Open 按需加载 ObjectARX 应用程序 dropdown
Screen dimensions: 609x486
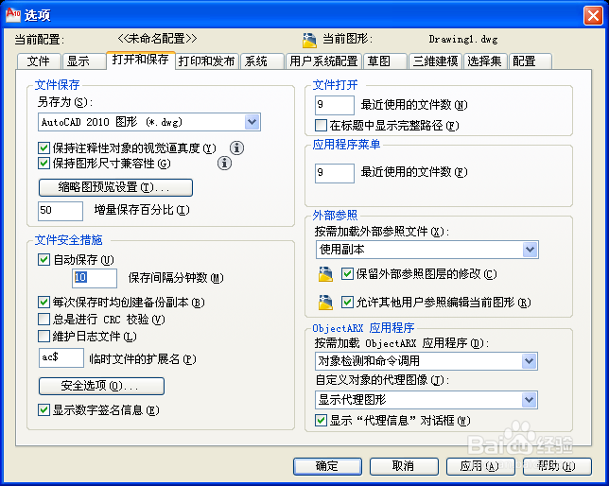[x=530, y=361]
